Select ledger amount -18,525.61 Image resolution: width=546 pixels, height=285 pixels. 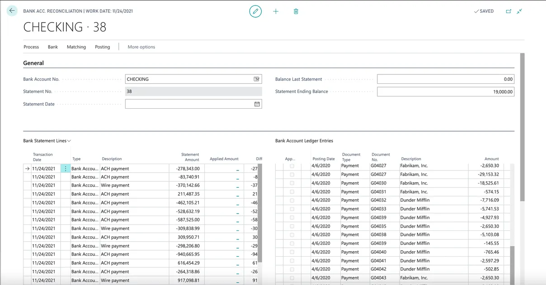pyautogui.click(x=489, y=183)
